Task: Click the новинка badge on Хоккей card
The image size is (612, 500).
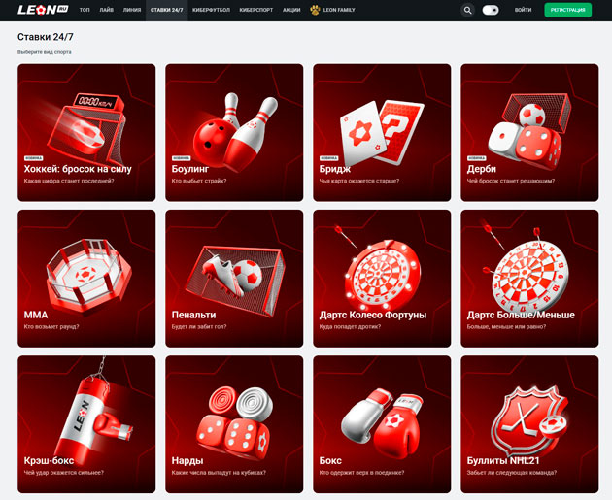Action: (34, 158)
